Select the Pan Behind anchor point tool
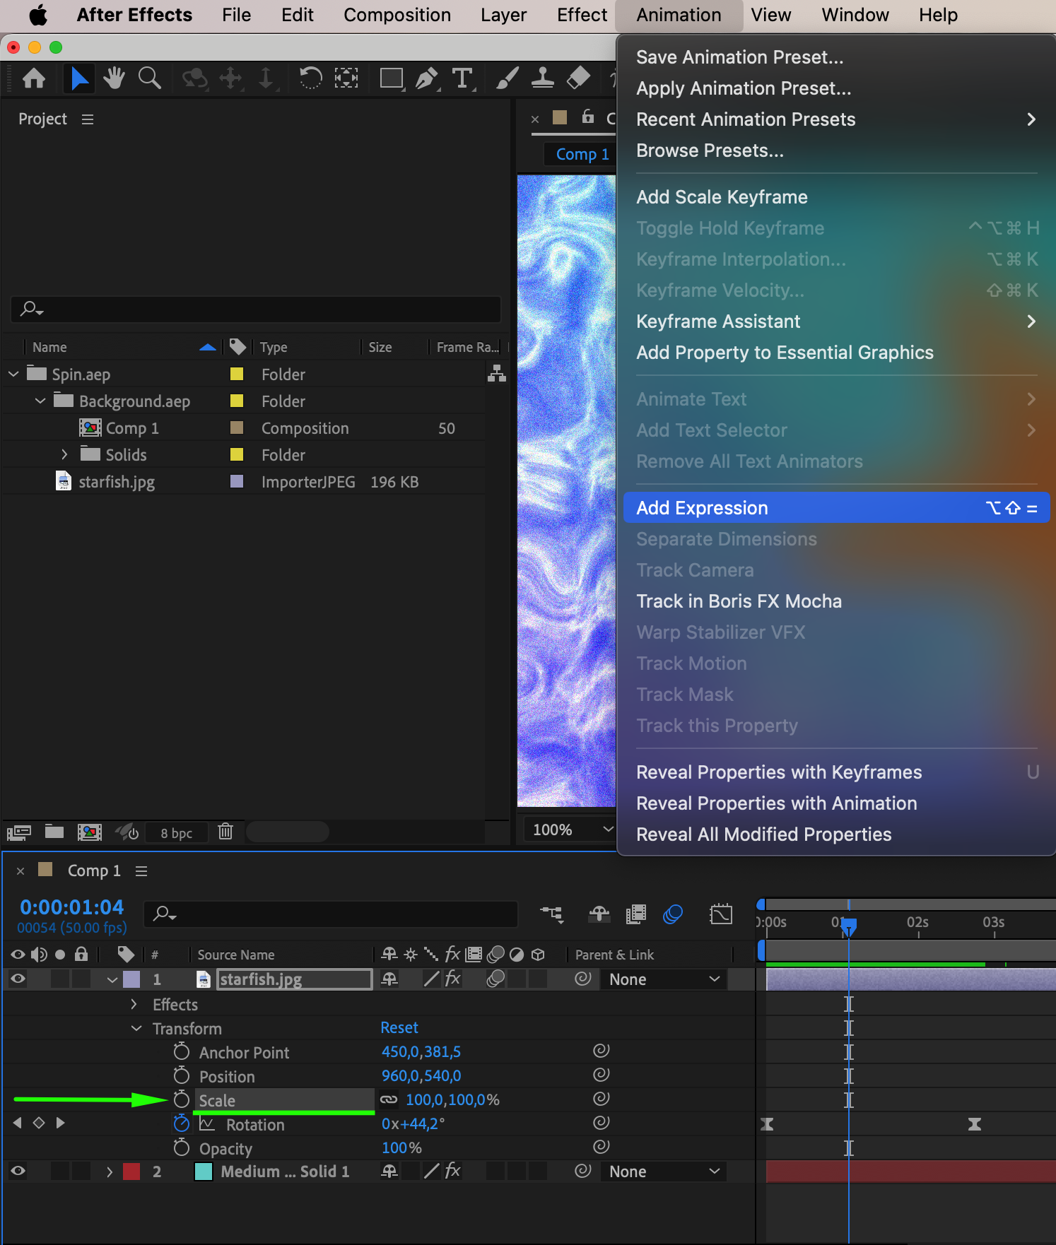Screen dimensions: 1056x1245 346,78
